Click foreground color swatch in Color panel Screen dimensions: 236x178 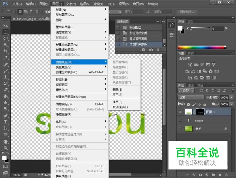pyautogui.click(x=180, y=28)
